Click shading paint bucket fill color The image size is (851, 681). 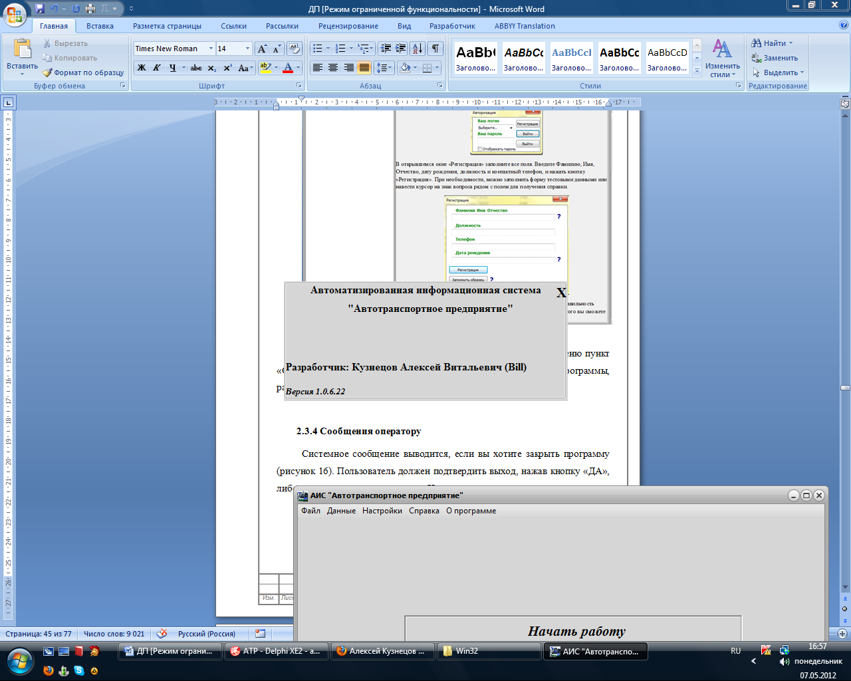click(x=405, y=68)
